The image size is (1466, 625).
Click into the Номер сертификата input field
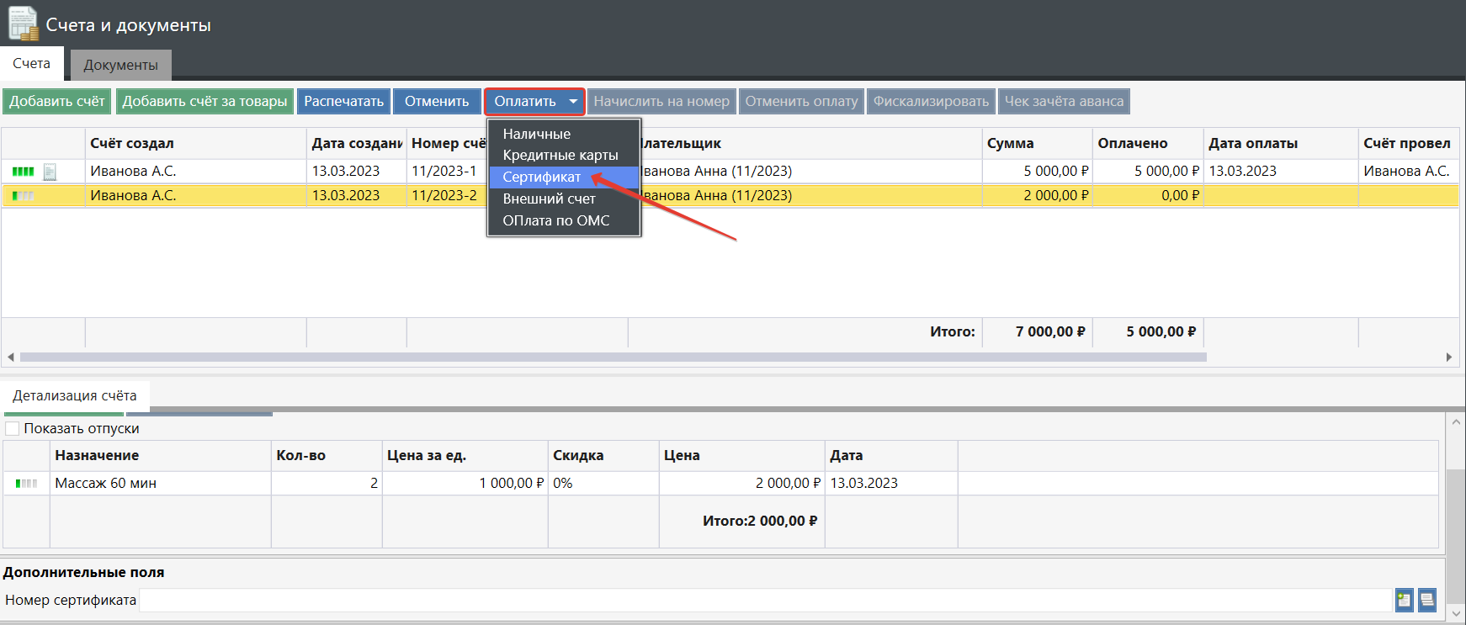click(x=757, y=600)
